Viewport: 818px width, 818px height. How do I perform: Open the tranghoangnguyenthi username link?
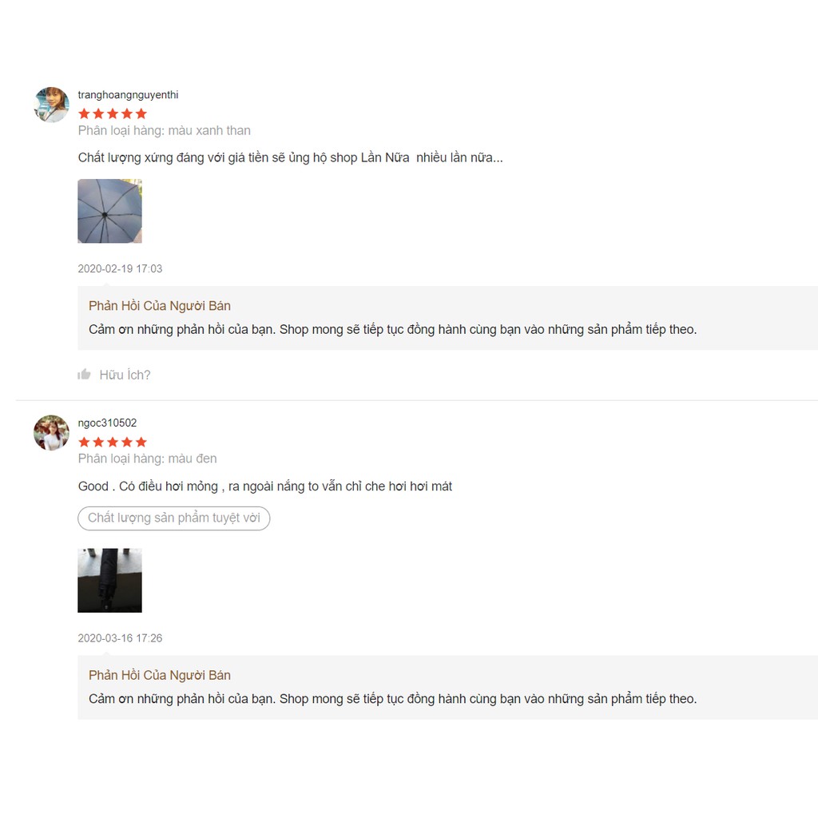(x=128, y=95)
